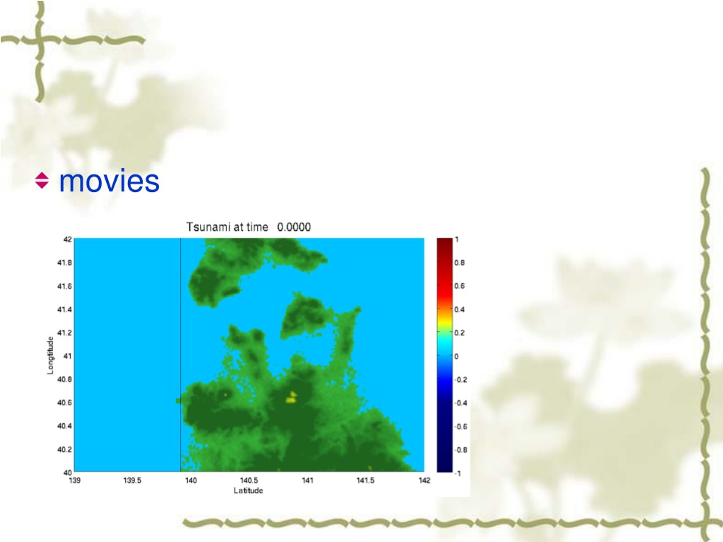Click the plot title 'Tsunami at time 0.0000'
The height and width of the screenshot is (542, 723).
(x=249, y=227)
